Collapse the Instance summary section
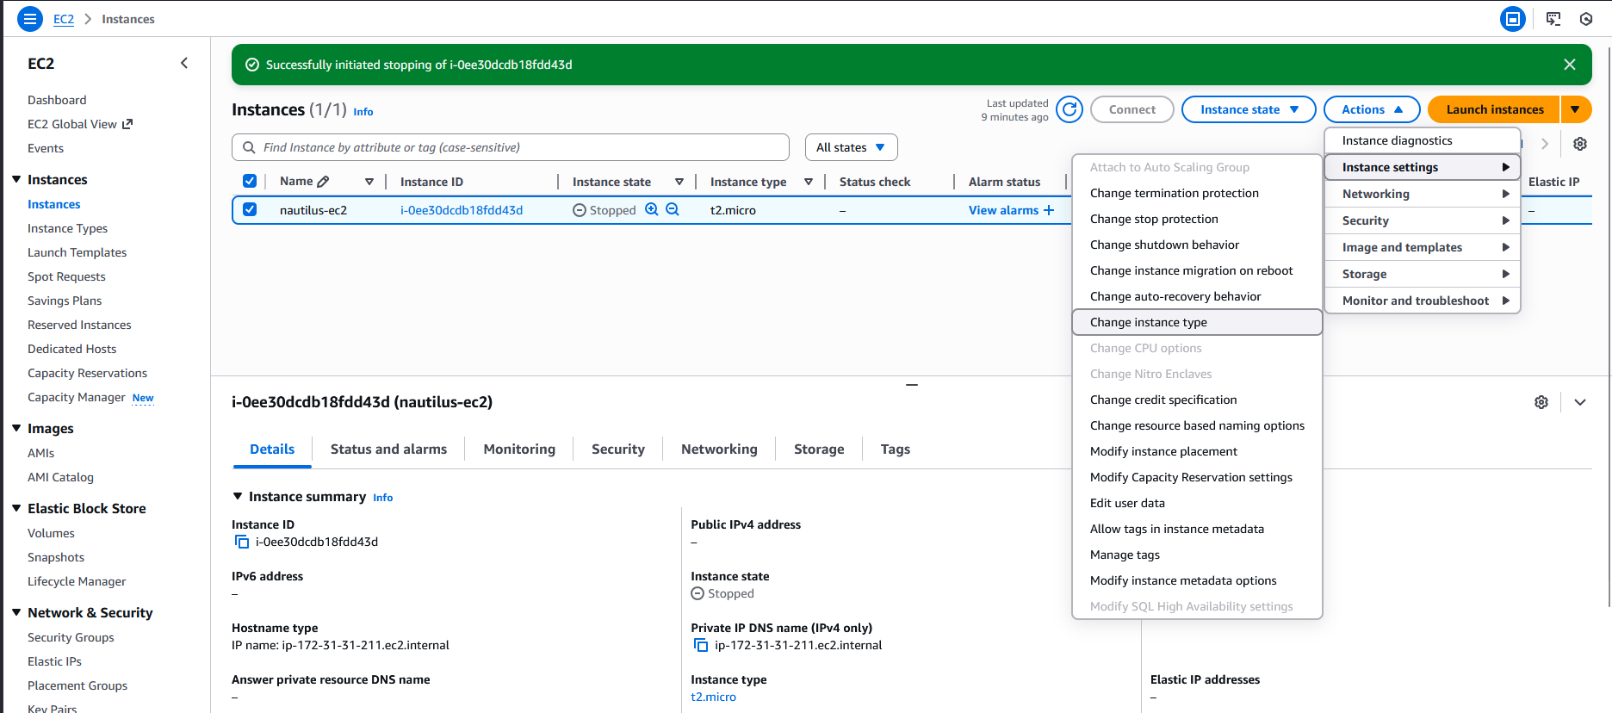This screenshot has height=713, width=1612. tap(238, 496)
